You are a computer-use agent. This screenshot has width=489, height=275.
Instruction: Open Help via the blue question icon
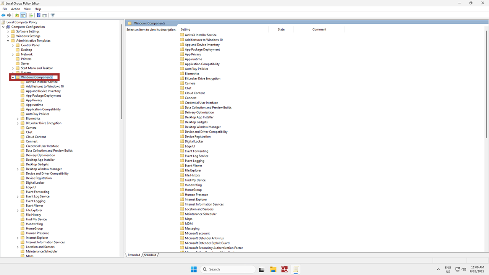click(x=39, y=15)
